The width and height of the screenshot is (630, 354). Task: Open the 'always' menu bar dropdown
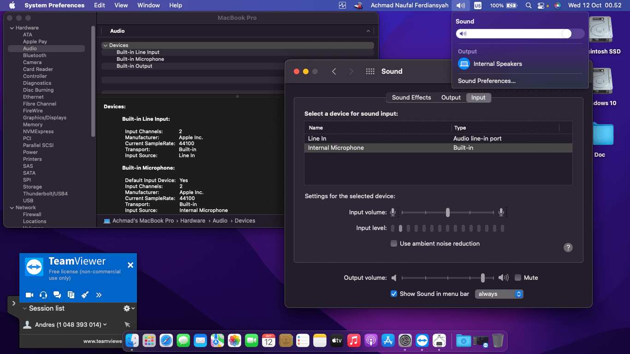[x=499, y=294]
